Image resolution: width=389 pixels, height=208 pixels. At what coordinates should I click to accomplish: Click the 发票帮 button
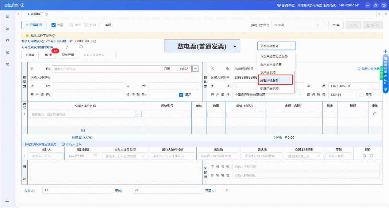point(30,55)
